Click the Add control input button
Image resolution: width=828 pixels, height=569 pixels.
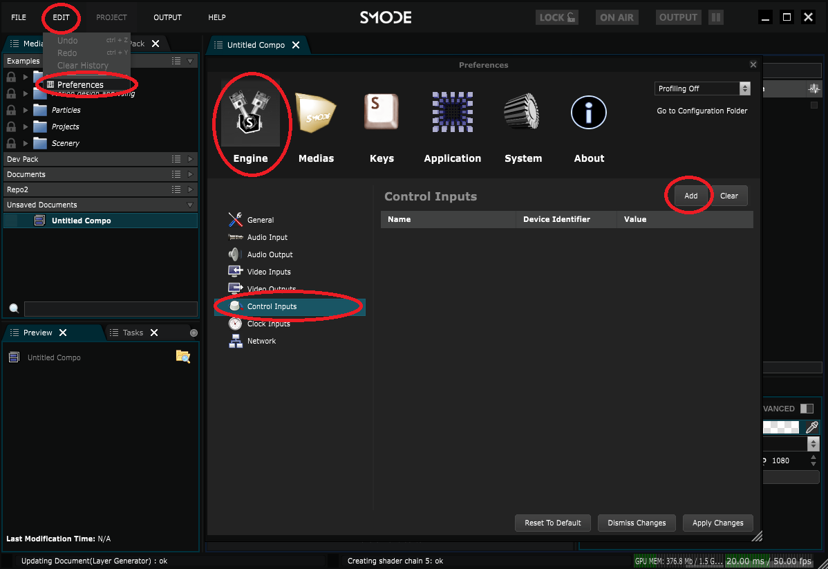coord(690,196)
